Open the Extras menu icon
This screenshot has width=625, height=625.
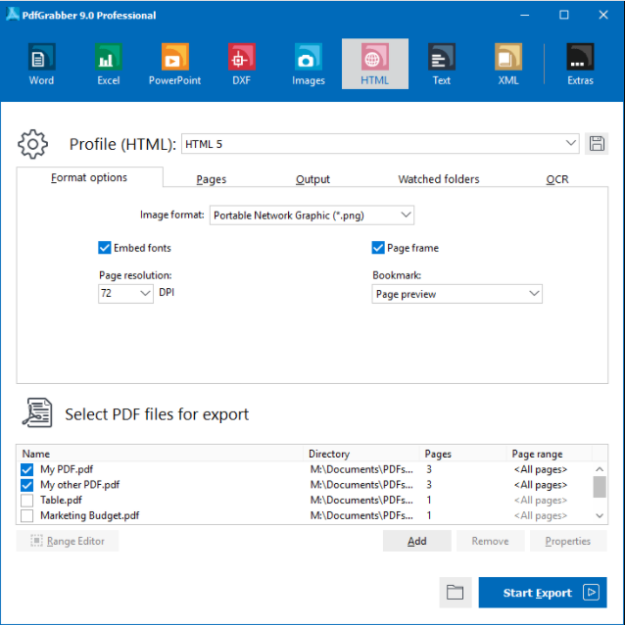click(580, 64)
